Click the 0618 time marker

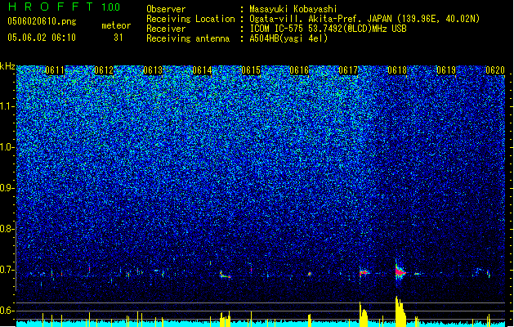pos(397,70)
